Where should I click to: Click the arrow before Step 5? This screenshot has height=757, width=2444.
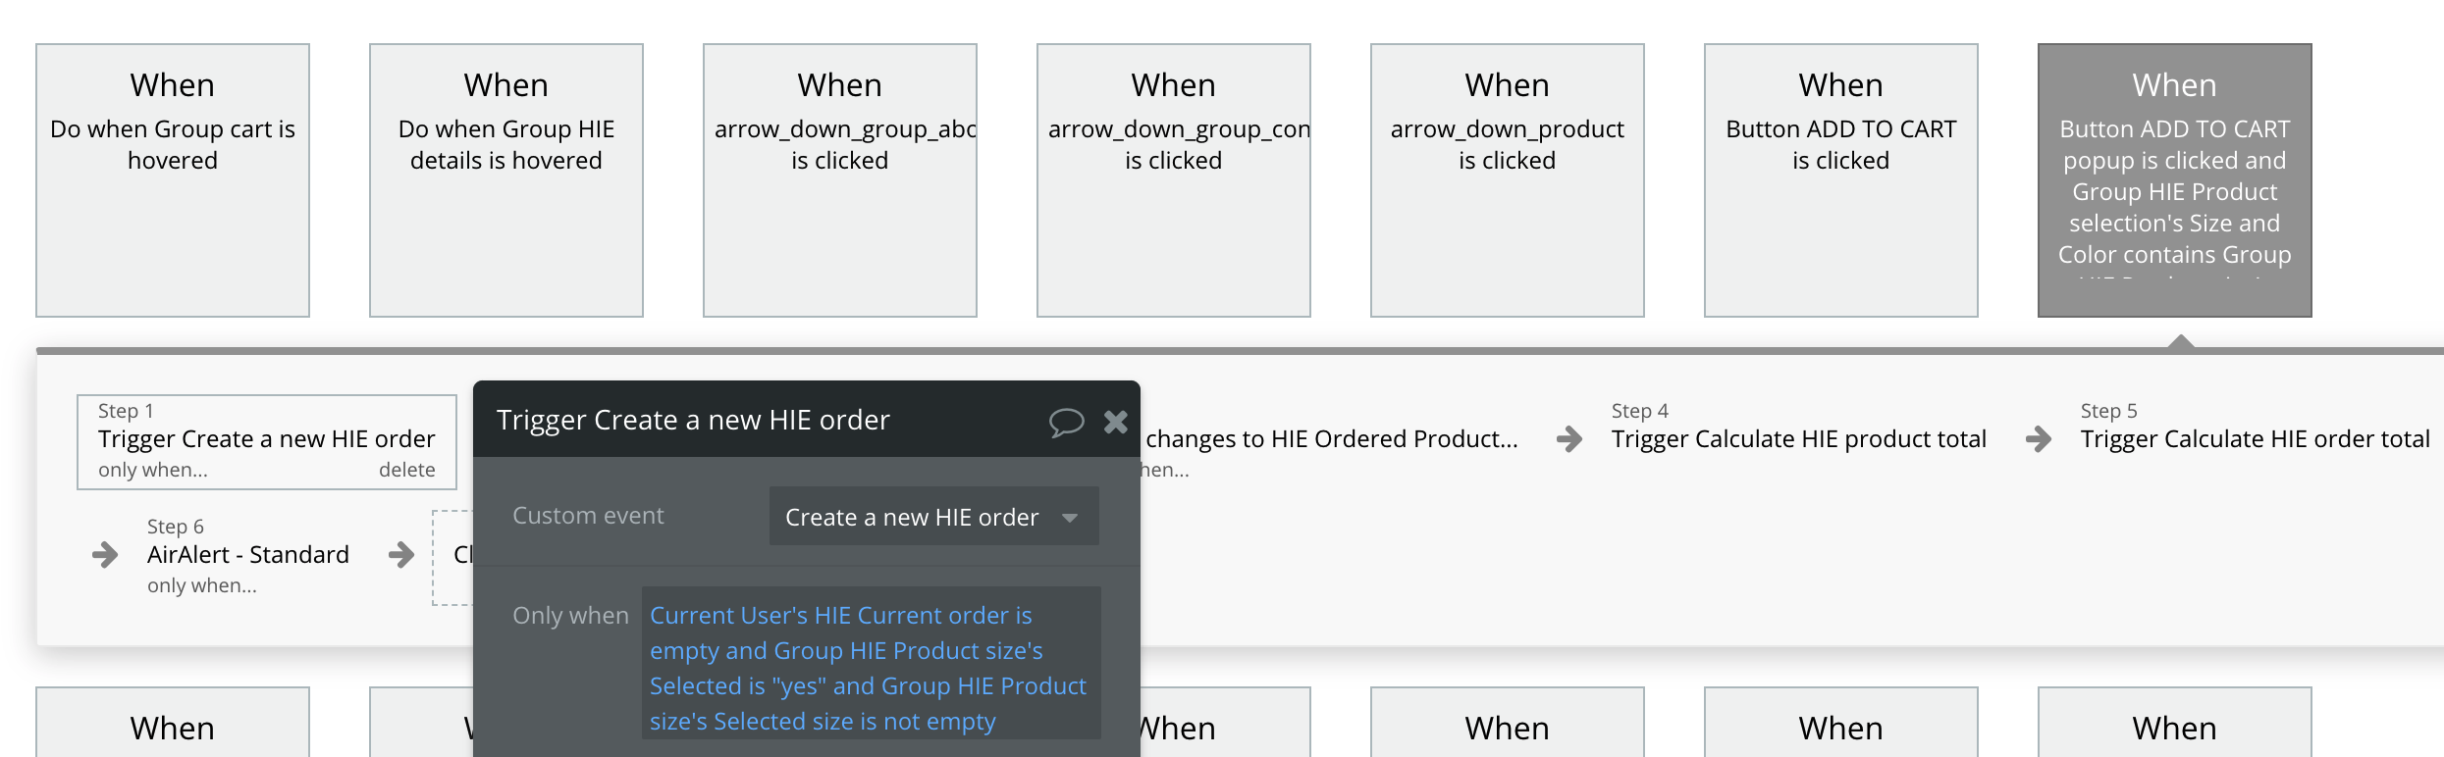pyautogui.click(x=2039, y=438)
